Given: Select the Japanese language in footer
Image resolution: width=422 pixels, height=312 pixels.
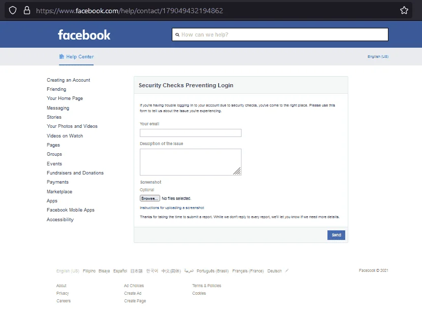Looking at the screenshot, I should click(136, 271).
